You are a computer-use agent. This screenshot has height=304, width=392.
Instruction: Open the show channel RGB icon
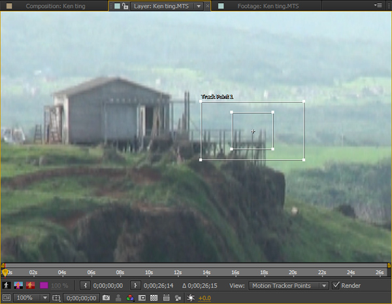tap(131, 298)
